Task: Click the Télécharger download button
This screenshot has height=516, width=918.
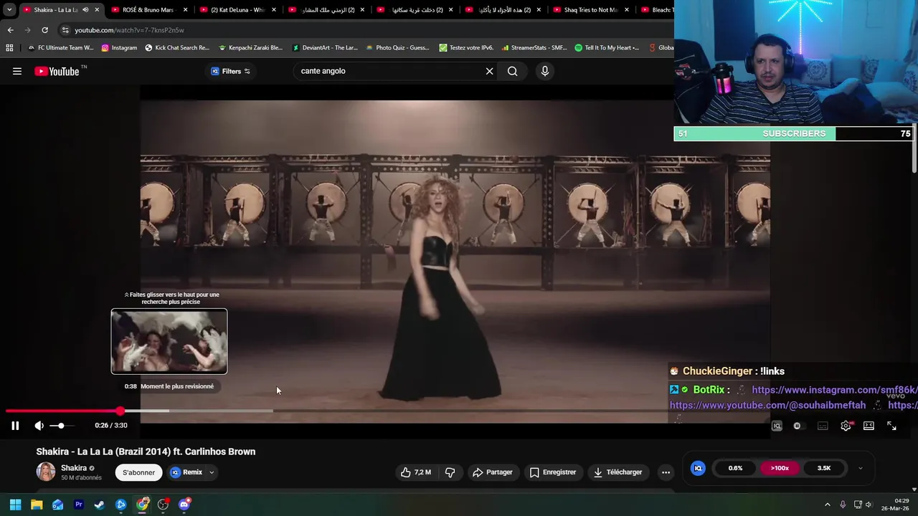Action: coord(617,472)
